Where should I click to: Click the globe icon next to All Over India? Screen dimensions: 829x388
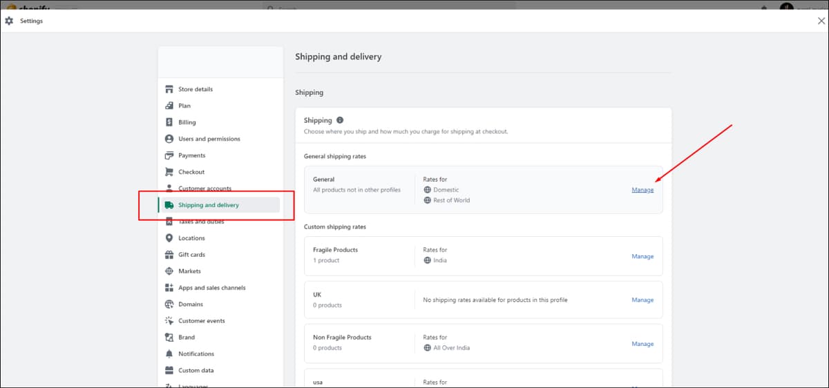coord(427,348)
